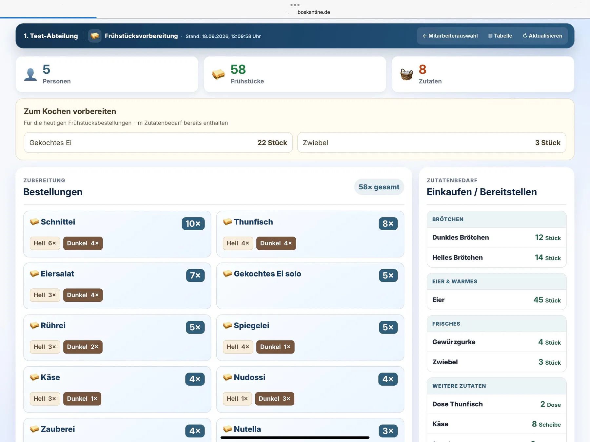
Task: Click the sandwich icon next to Thunfisch
Action: tap(227, 222)
